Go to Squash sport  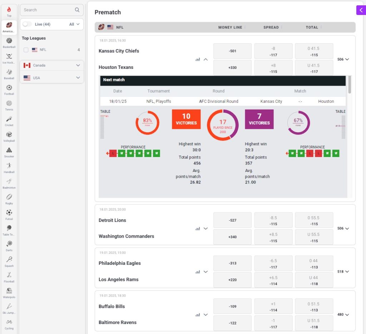(x=9, y=262)
